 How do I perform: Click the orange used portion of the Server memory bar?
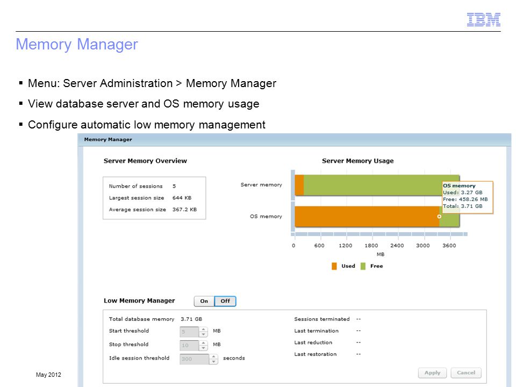click(299, 185)
